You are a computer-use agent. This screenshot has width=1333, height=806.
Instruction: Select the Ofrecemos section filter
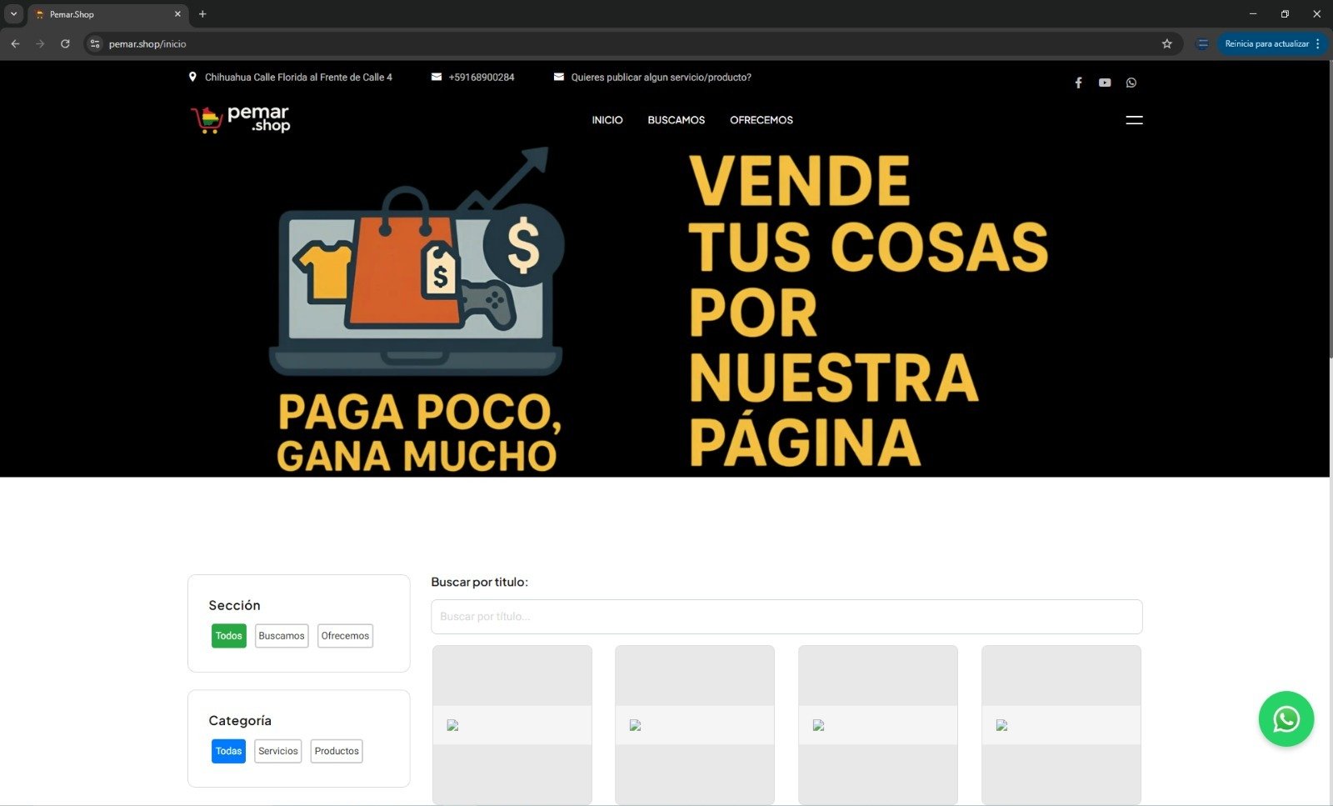345,636
